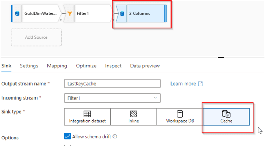Click the Inline sink type icon

click(x=134, y=114)
